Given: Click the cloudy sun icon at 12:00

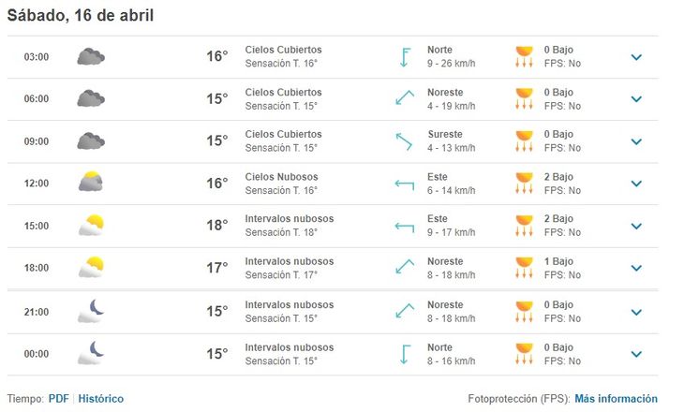Looking at the screenshot, I should tap(90, 183).
